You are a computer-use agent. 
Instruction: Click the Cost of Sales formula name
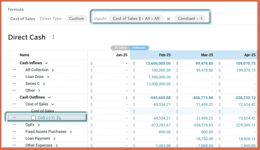point(23,19)
